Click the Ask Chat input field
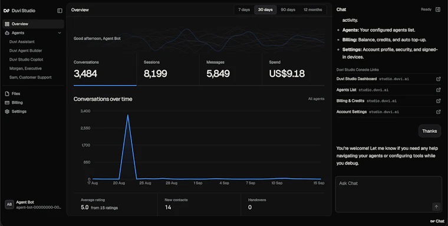 pos(388,194)
